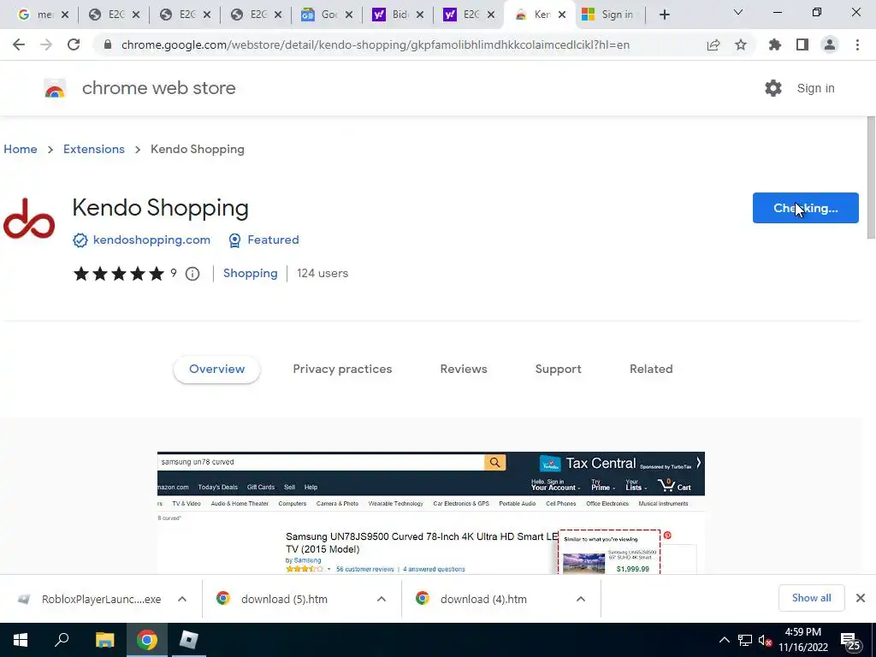This screenshot has width=876, height=657.
Task: Expand RobloxPlayerLauncher download options
Action: (x=182, y=599)
